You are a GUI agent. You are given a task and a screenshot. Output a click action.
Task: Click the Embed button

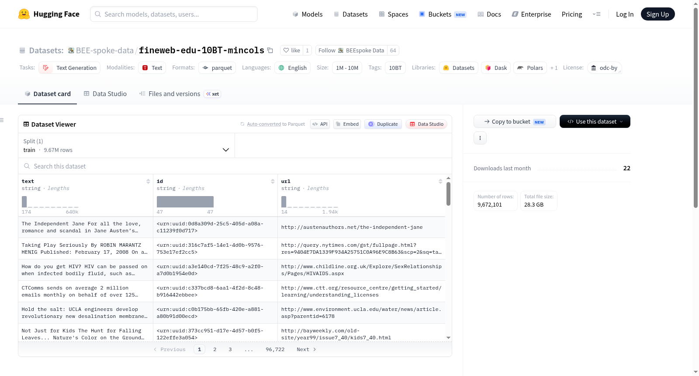(x=347, y=124)
